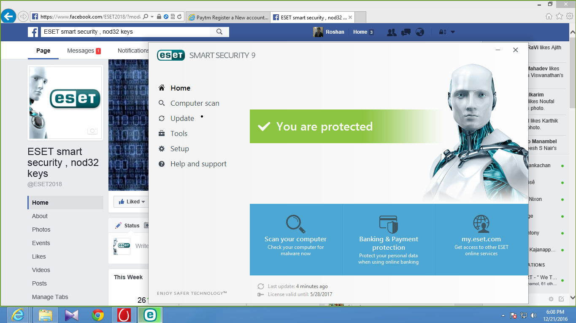
Task: Select Home in ESET sidebar
Action: pos(180,88)
